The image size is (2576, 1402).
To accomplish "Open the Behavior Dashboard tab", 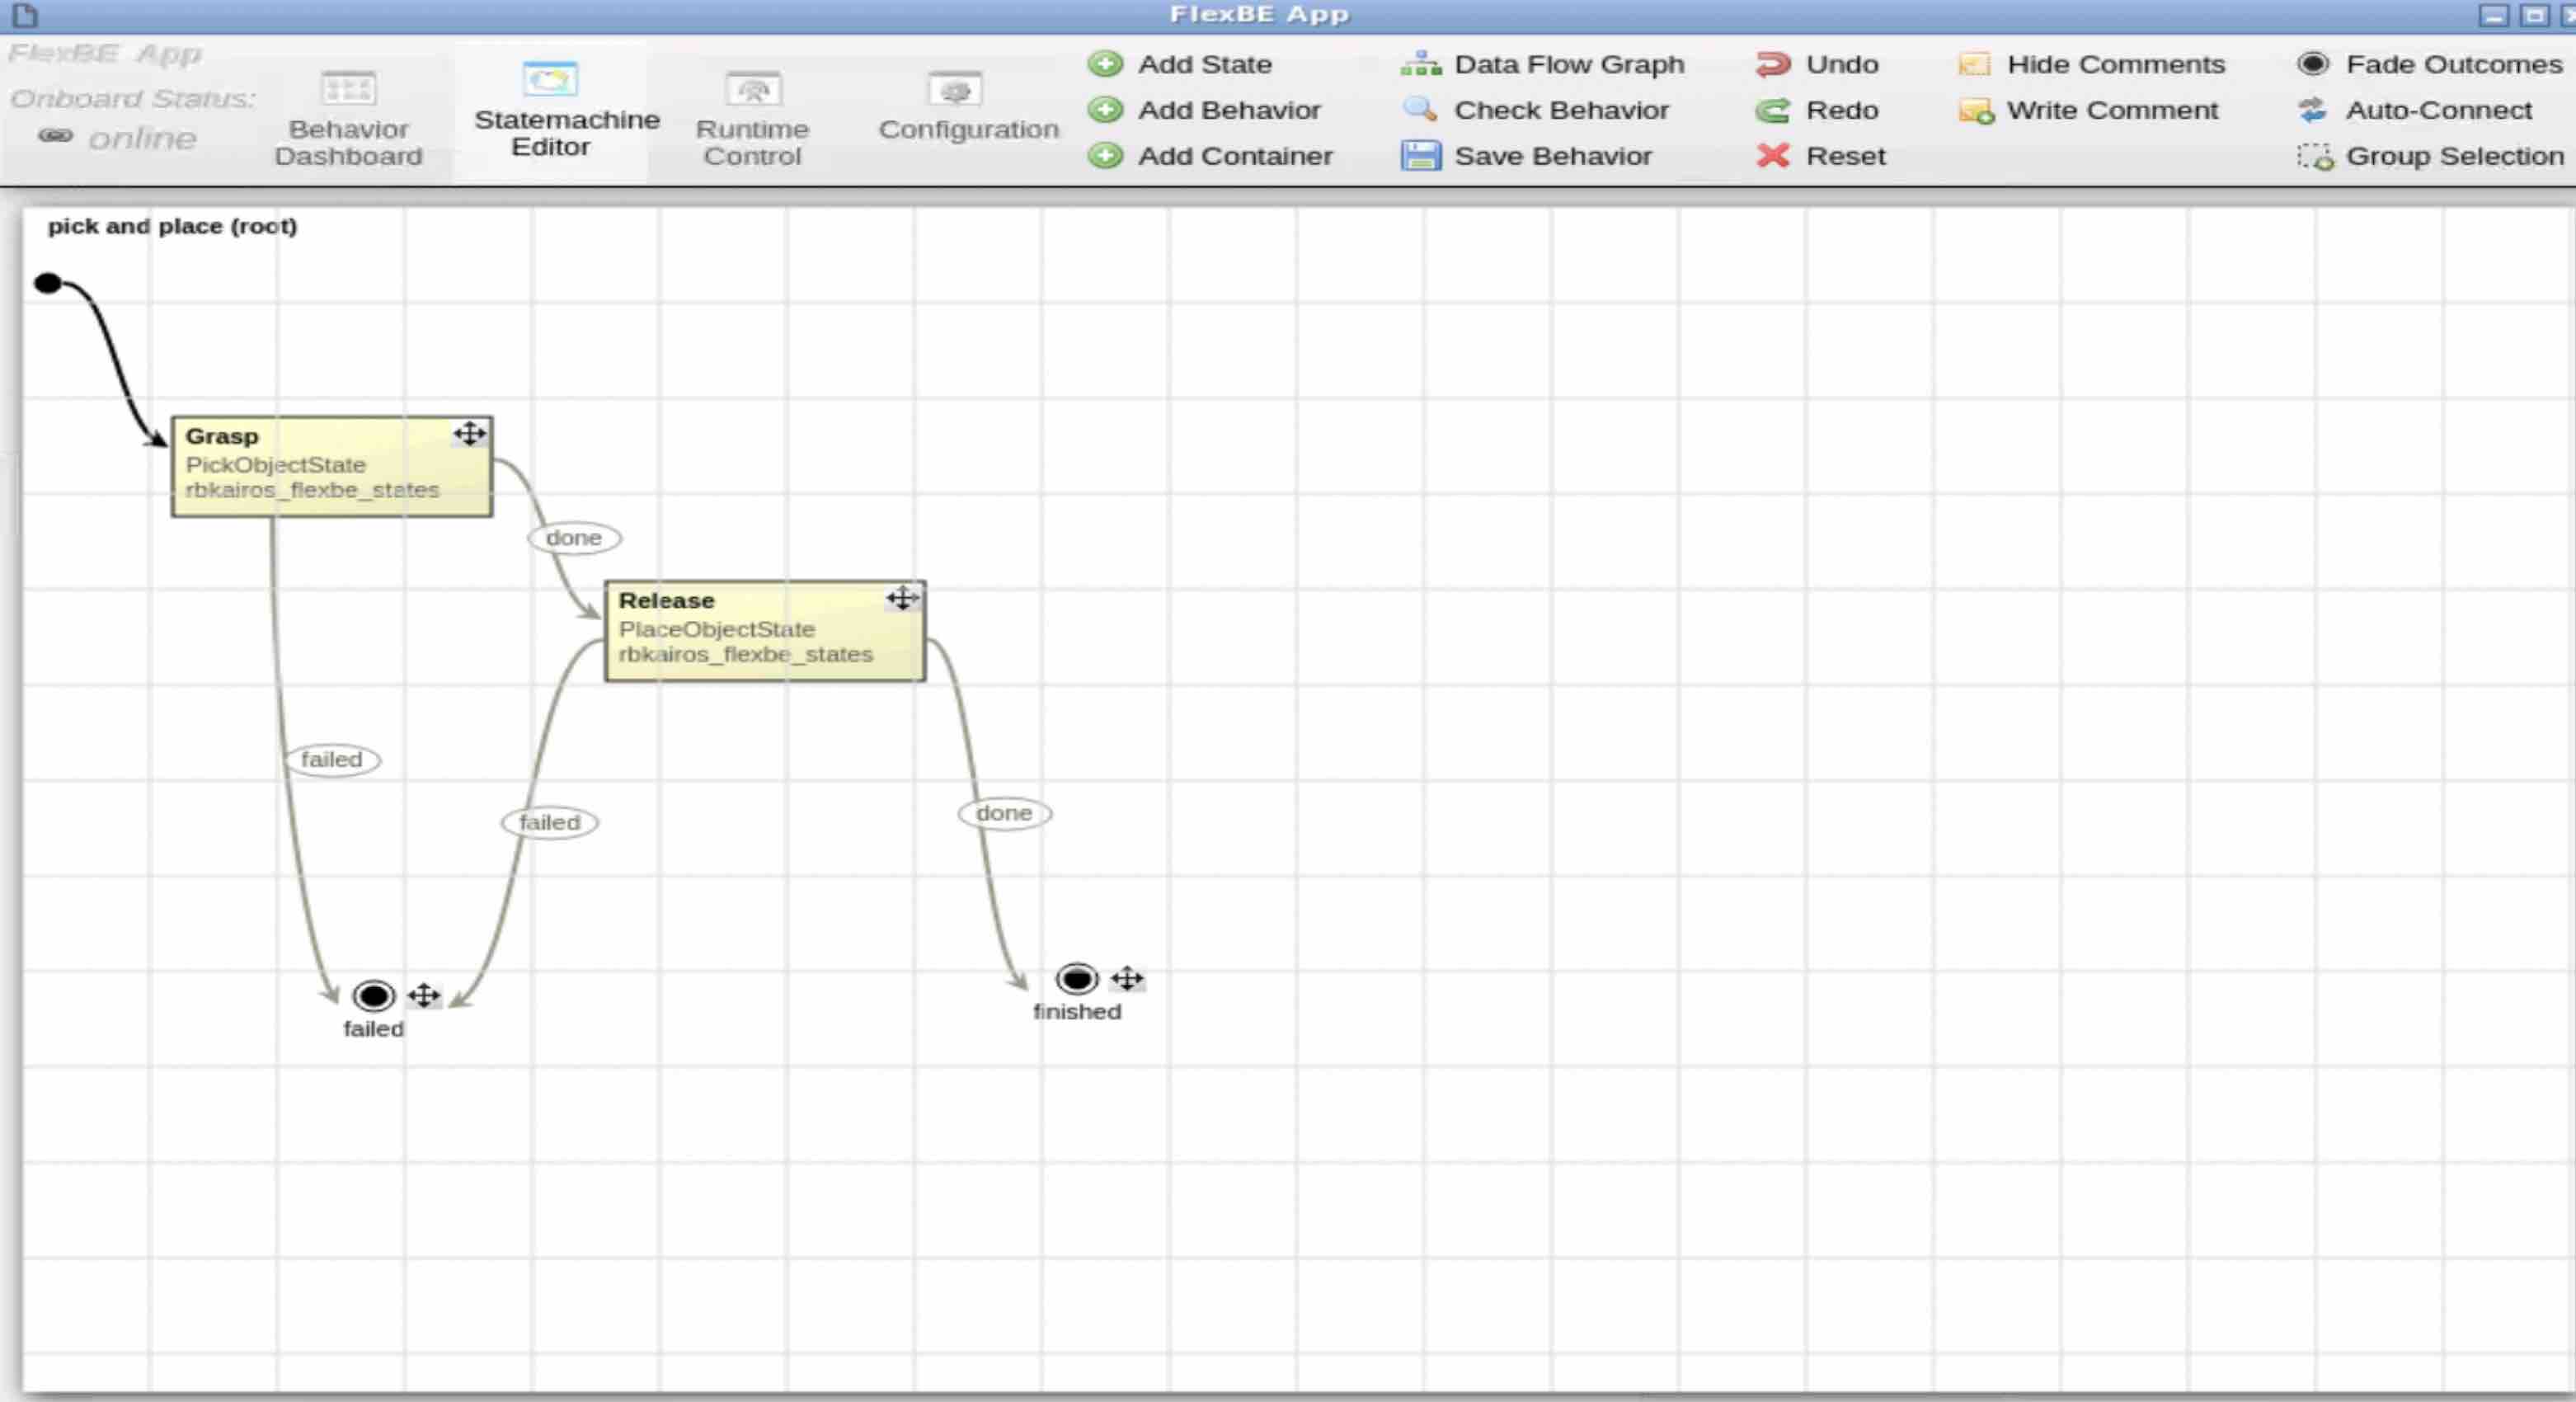I will (348, 118).
